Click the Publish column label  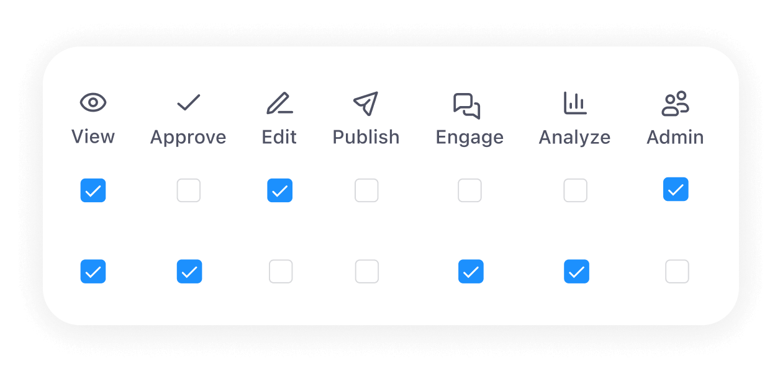[x=366, y=137]
